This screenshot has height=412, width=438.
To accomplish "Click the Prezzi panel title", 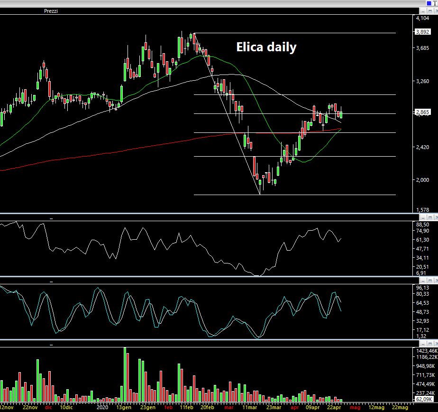I will pos(51,11).
